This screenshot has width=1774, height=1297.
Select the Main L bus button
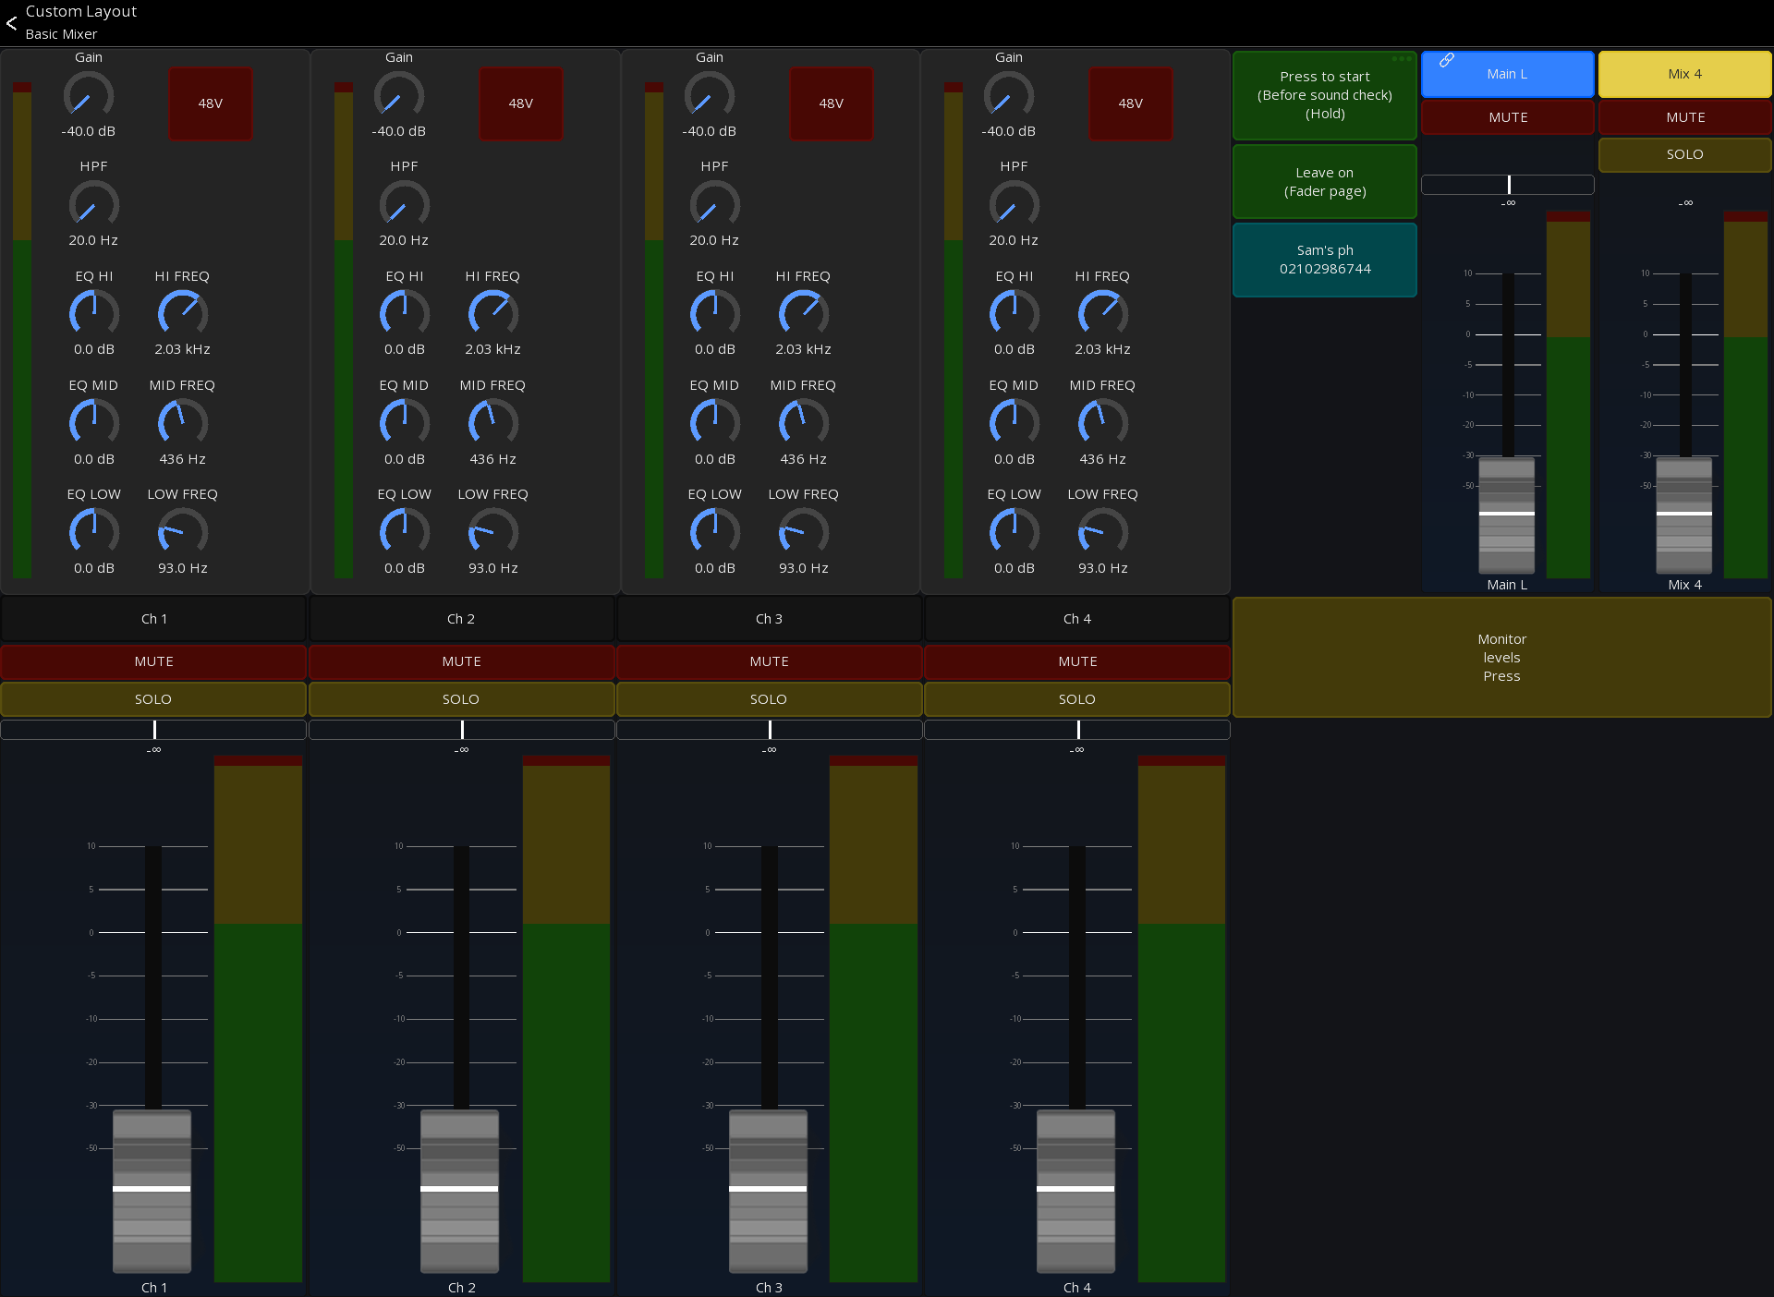click(x=1508, y=74)
